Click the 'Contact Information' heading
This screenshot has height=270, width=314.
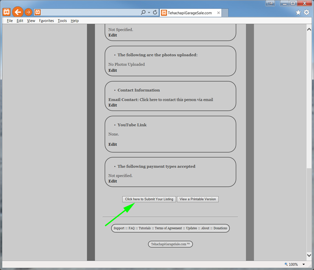tap(139, 90)
